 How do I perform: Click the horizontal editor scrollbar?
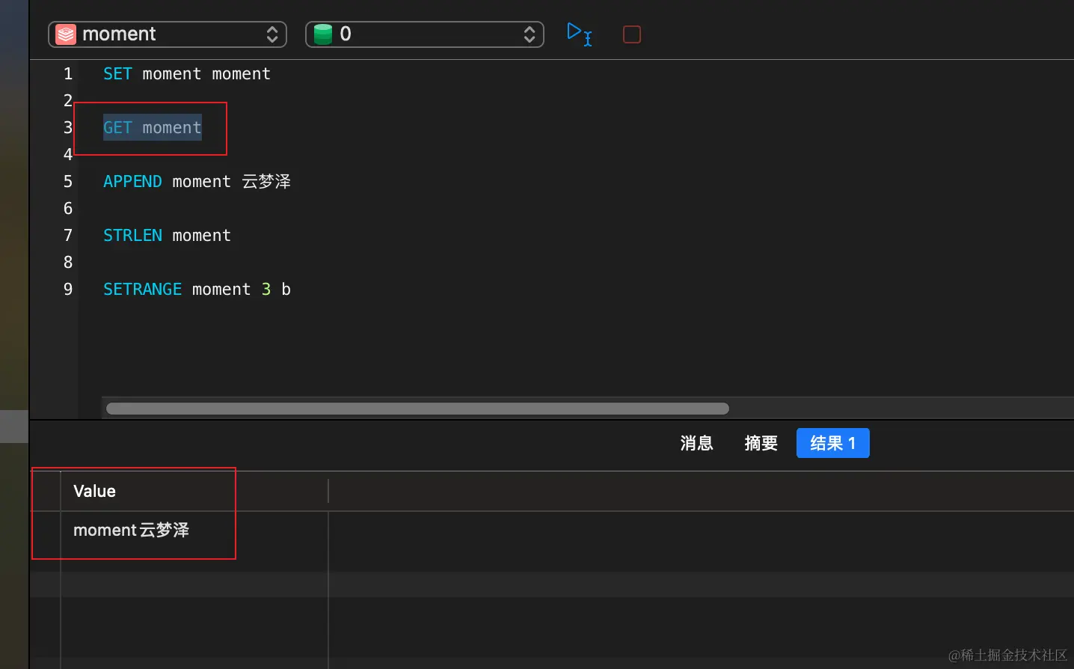(x=417, y=409)
